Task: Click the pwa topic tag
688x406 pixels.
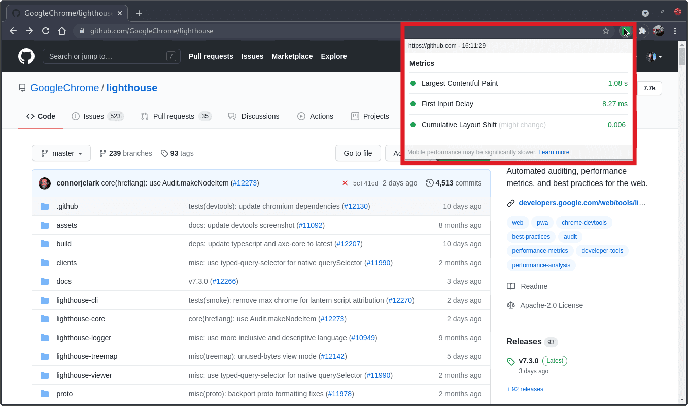Action: 542,223
